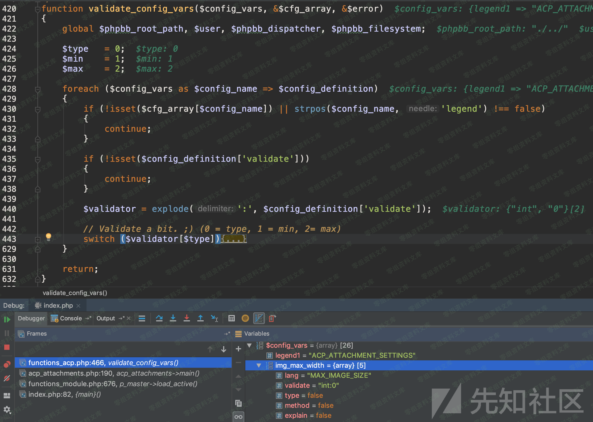Click the Step Out icon

pos(200,318)
